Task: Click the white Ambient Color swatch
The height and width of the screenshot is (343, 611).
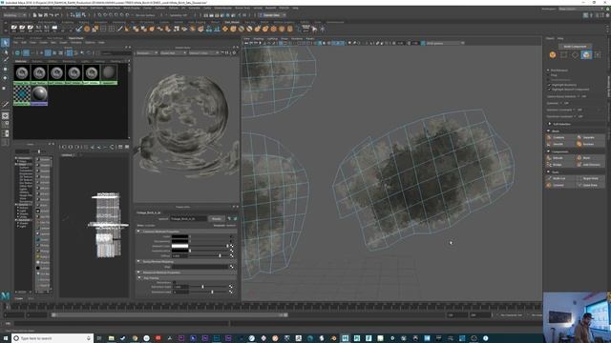Action: pyautogui.click(x=180, y=246)
